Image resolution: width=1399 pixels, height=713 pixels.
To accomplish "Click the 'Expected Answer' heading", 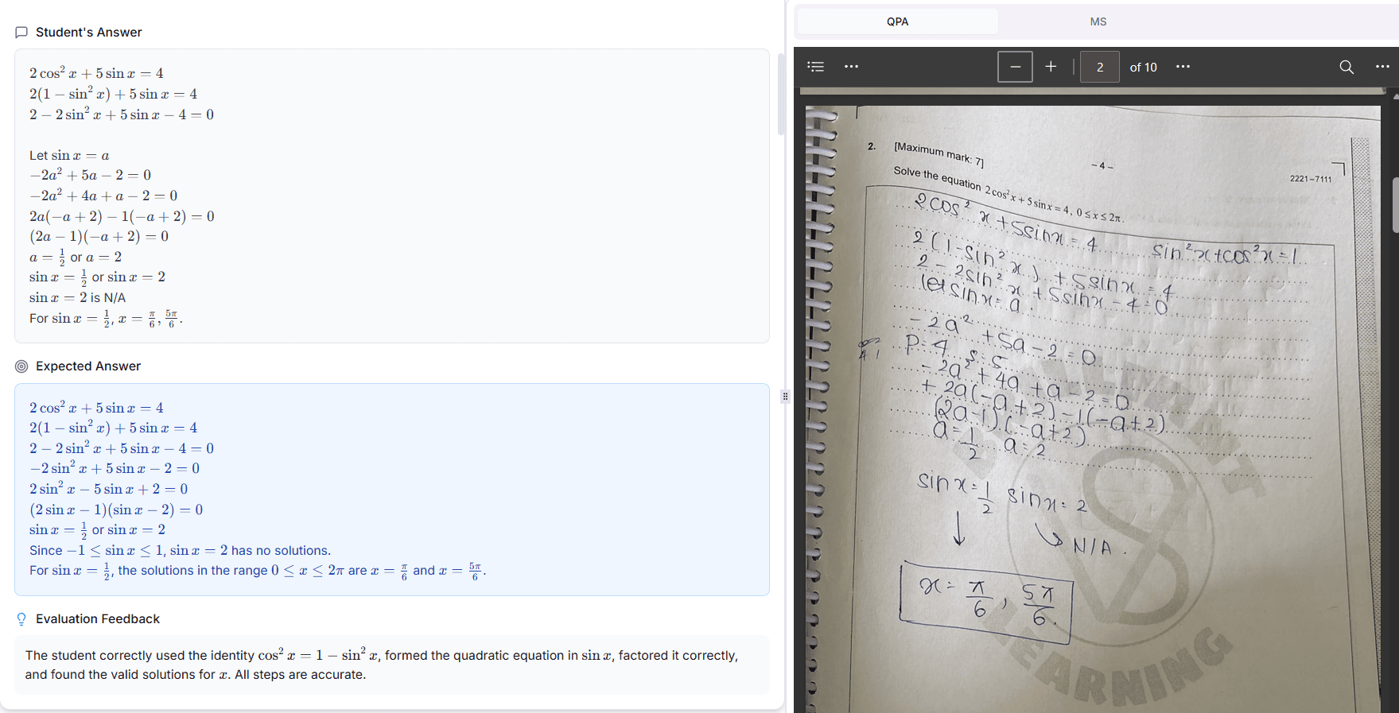I will click(x=88, y=366).
